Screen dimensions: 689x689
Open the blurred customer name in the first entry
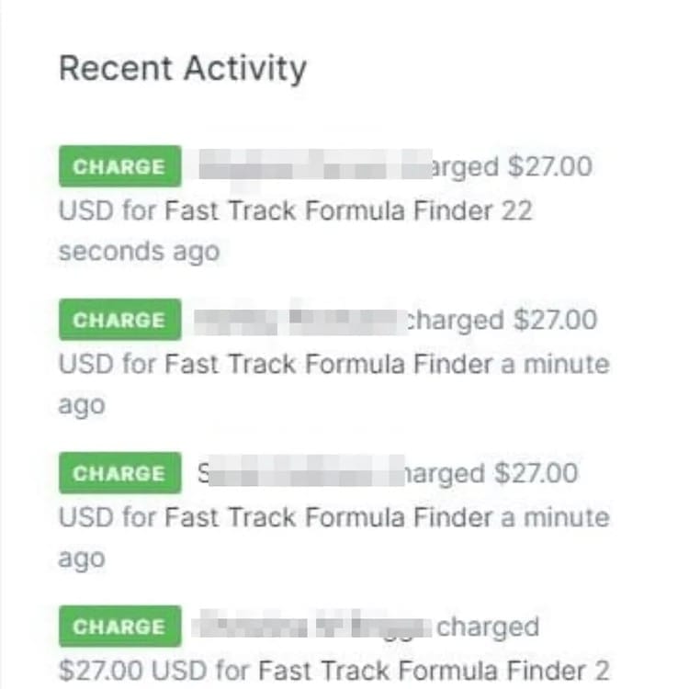click(303, 167)
